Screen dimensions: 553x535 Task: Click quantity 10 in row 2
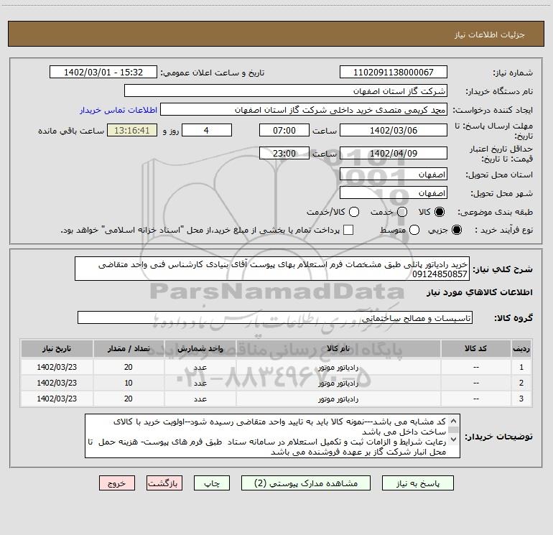pyautogui.click(x=129, y=383)
